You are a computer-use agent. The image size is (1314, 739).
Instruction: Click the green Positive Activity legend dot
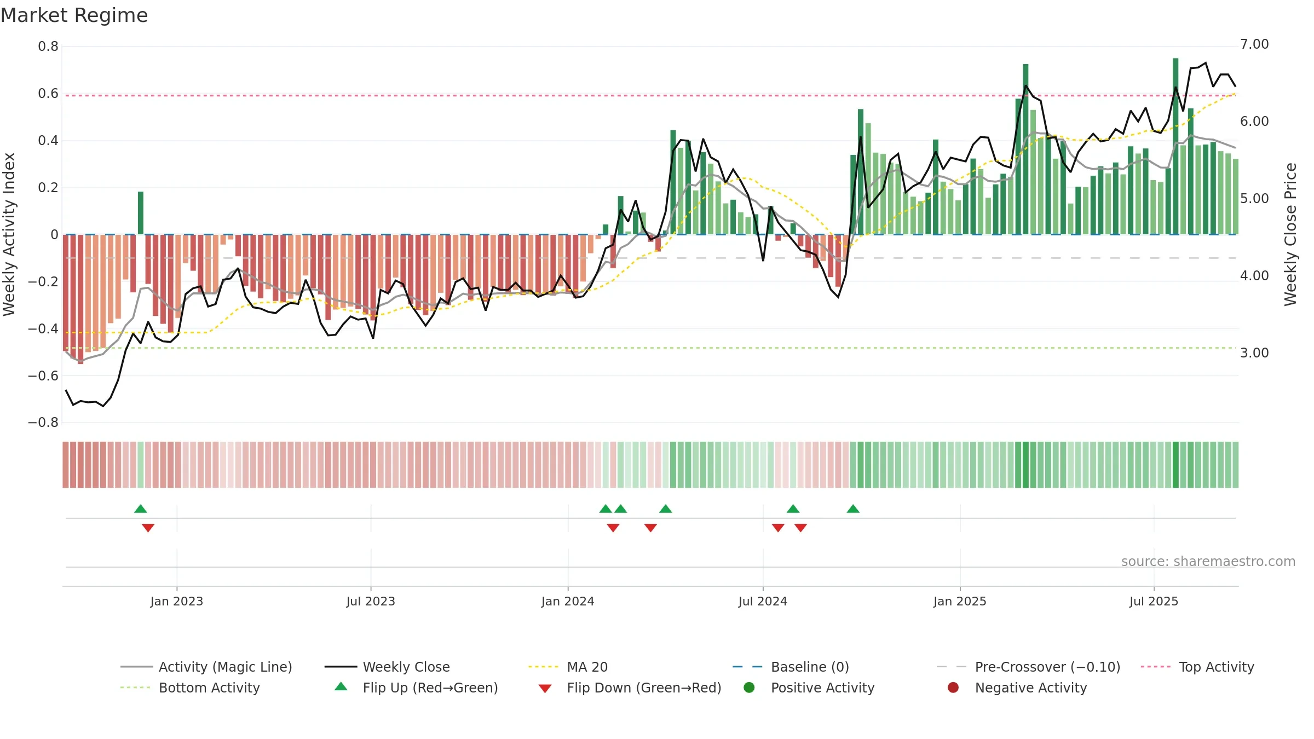pyautogui.click(x=750, y=688)
